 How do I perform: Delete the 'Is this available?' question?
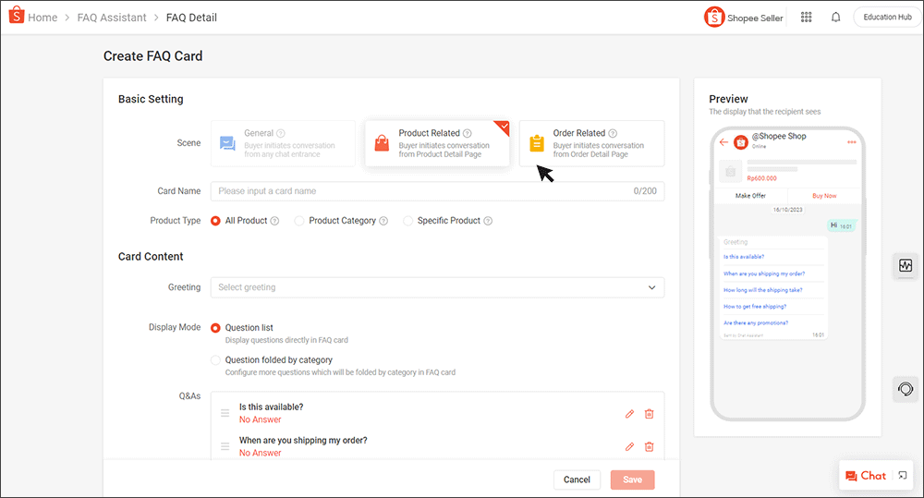[649, 414]
